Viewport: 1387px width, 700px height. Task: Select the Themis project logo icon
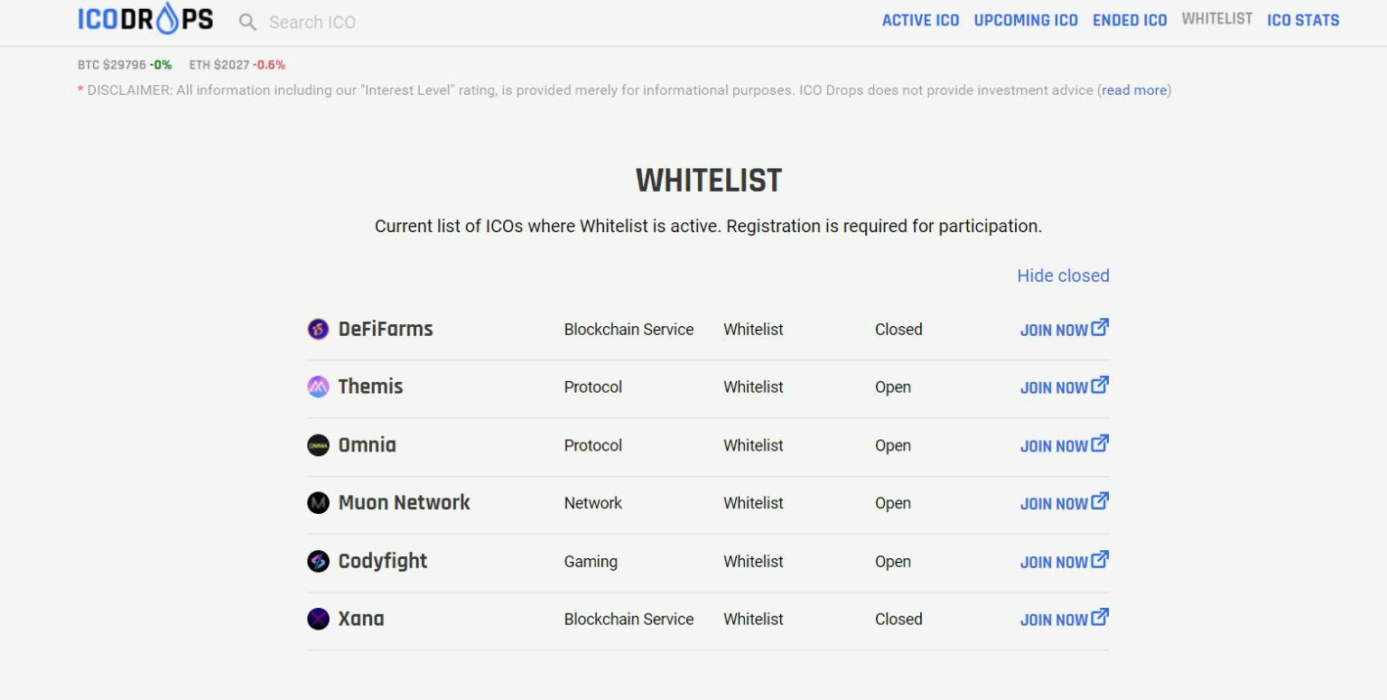click(x=318, y=387)
